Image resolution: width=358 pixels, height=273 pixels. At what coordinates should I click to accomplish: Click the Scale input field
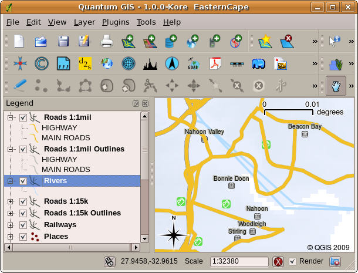click(x=239, y=261)
